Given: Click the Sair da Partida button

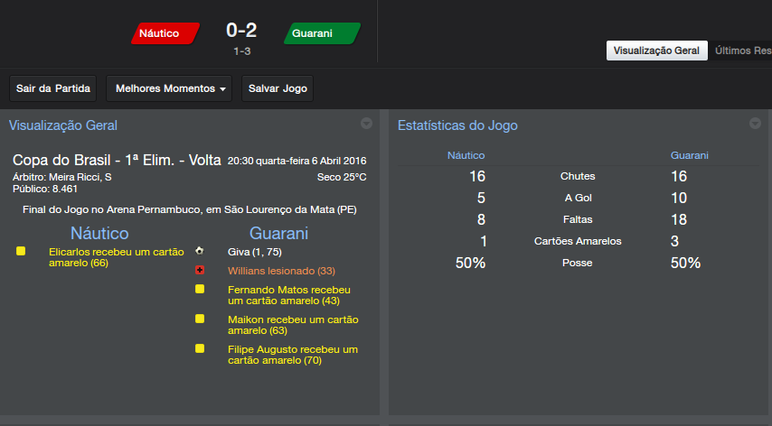Looking at the screenshot, I should click(x=53, y=88).
